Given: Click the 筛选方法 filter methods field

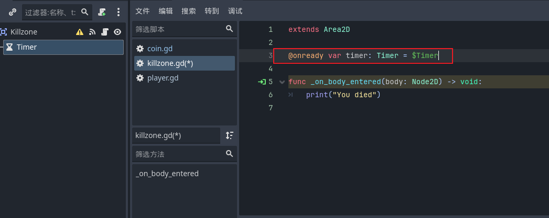Looking at the screenshot, I should pos(178,154).
